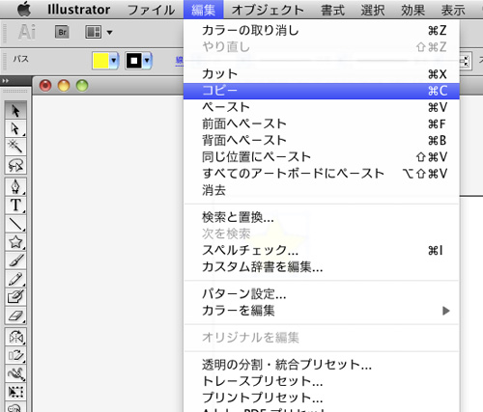
Task: Open the 表示 menu
Action: coord(453,10)
